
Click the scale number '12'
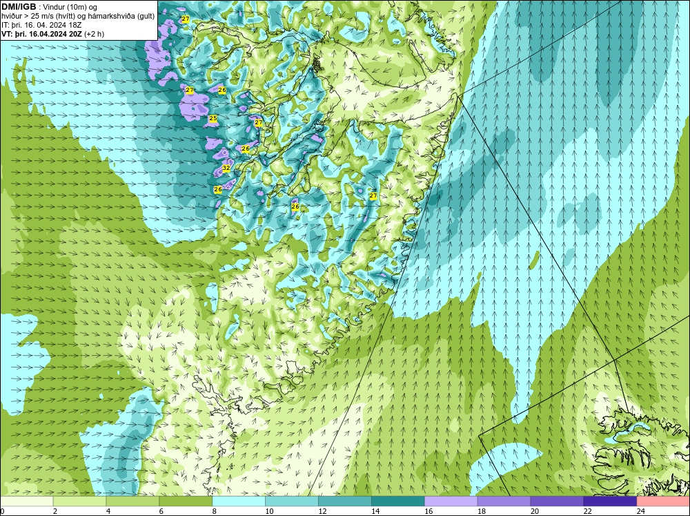click(322, 511)
